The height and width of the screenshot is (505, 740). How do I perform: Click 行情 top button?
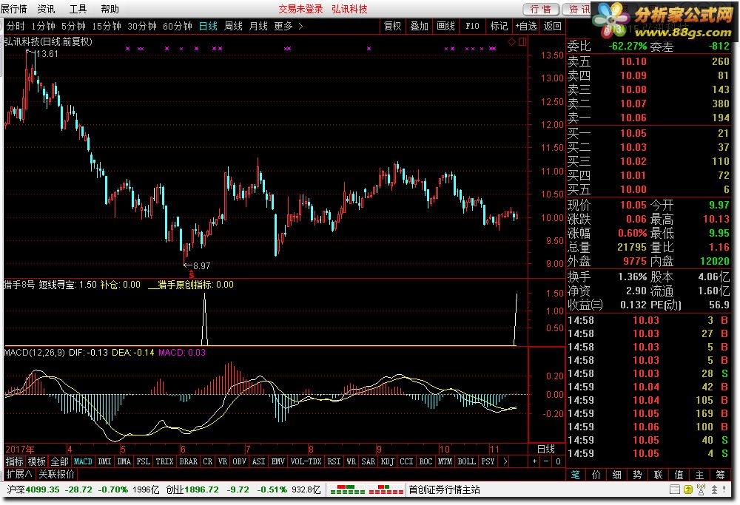(x=541, y=10)
